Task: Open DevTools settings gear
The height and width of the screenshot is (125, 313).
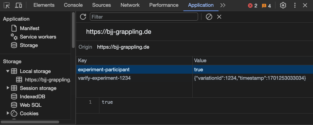Action: point(283,5)
